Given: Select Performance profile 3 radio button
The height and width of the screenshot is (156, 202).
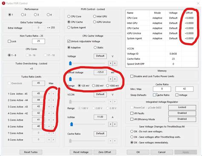Looking at the screenshot, I should pos(35,14).
